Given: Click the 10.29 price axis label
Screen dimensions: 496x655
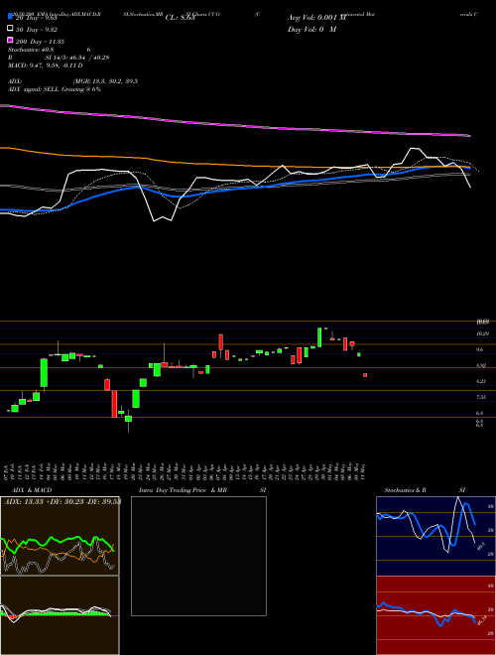Looking at the screenshot, I should [483, 333].
